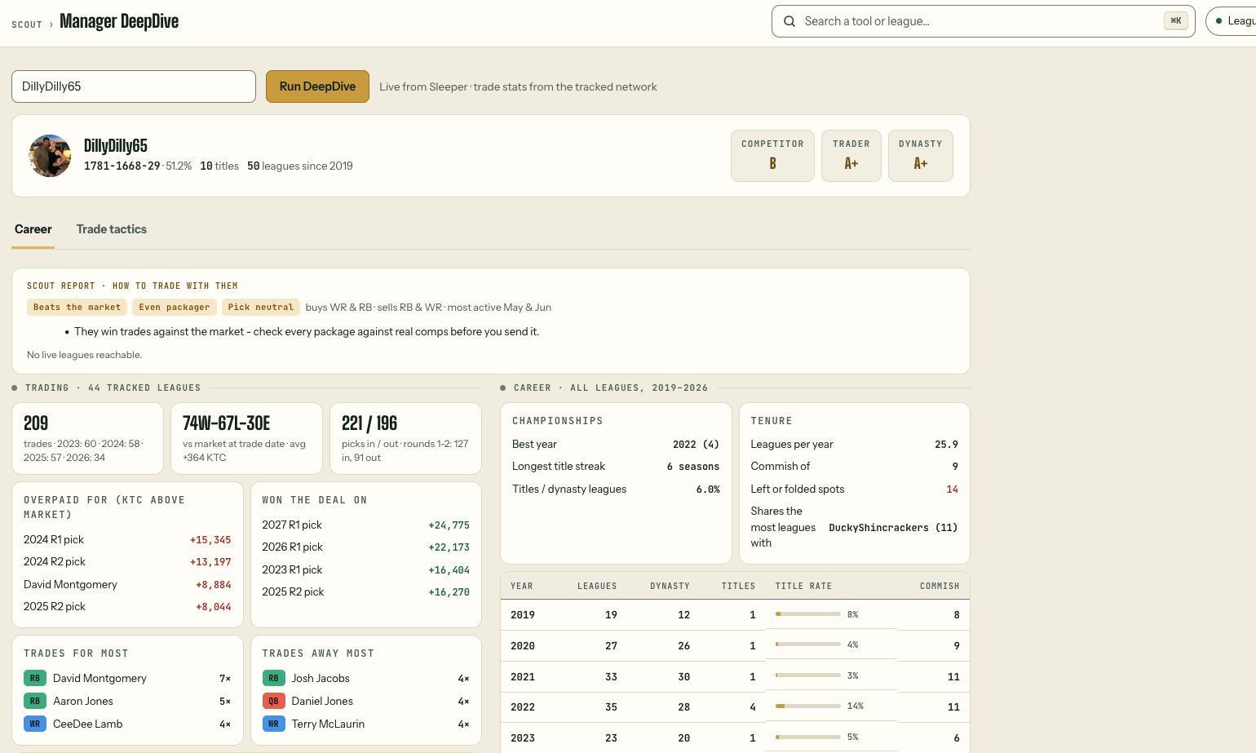Run the DeepDive analysis

coord(317,86)
